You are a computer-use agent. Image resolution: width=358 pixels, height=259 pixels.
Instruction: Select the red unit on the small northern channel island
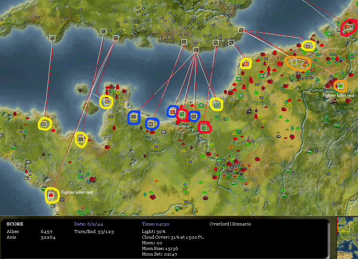coord(80,90)
